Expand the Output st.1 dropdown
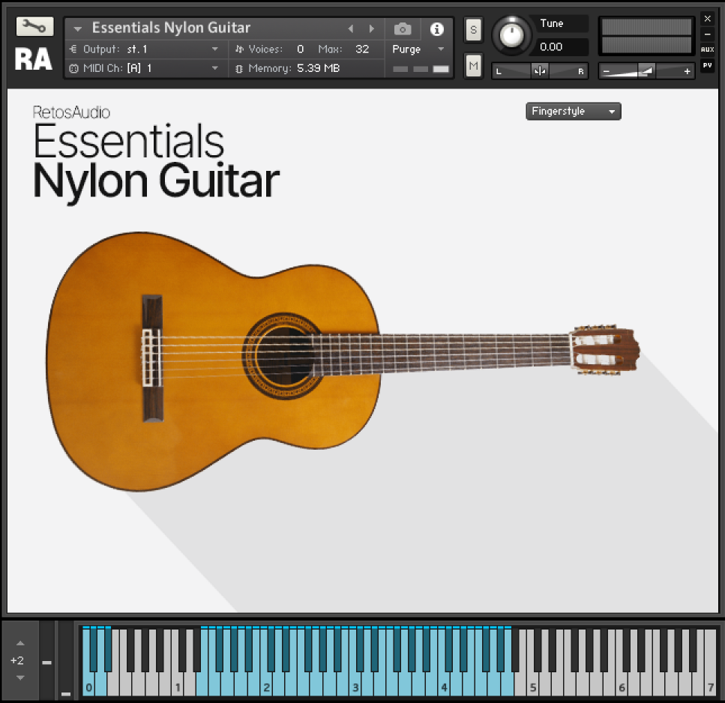This screenshot has width=725, height=703. (x=215, y=49)
